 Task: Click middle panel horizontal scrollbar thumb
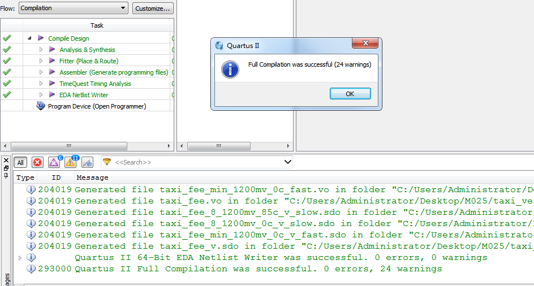(219, 146)
